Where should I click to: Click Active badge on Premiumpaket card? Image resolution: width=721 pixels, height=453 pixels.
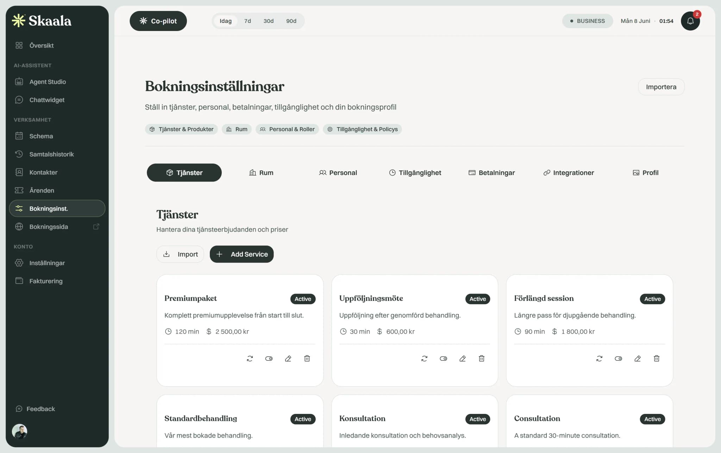tap(303, 299)
